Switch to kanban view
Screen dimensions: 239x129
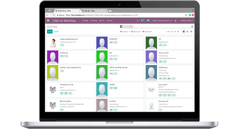point(183,31)
